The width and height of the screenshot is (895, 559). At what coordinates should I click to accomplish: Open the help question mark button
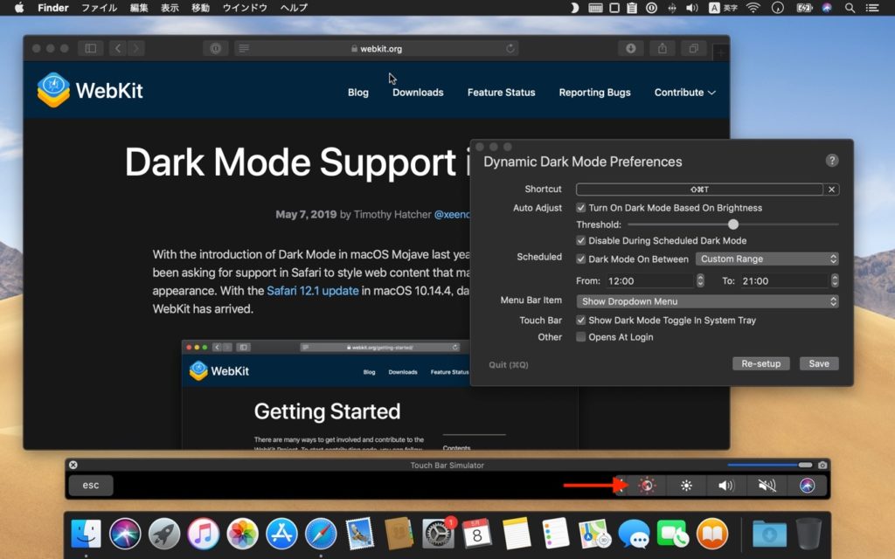[x=832, y=161]
